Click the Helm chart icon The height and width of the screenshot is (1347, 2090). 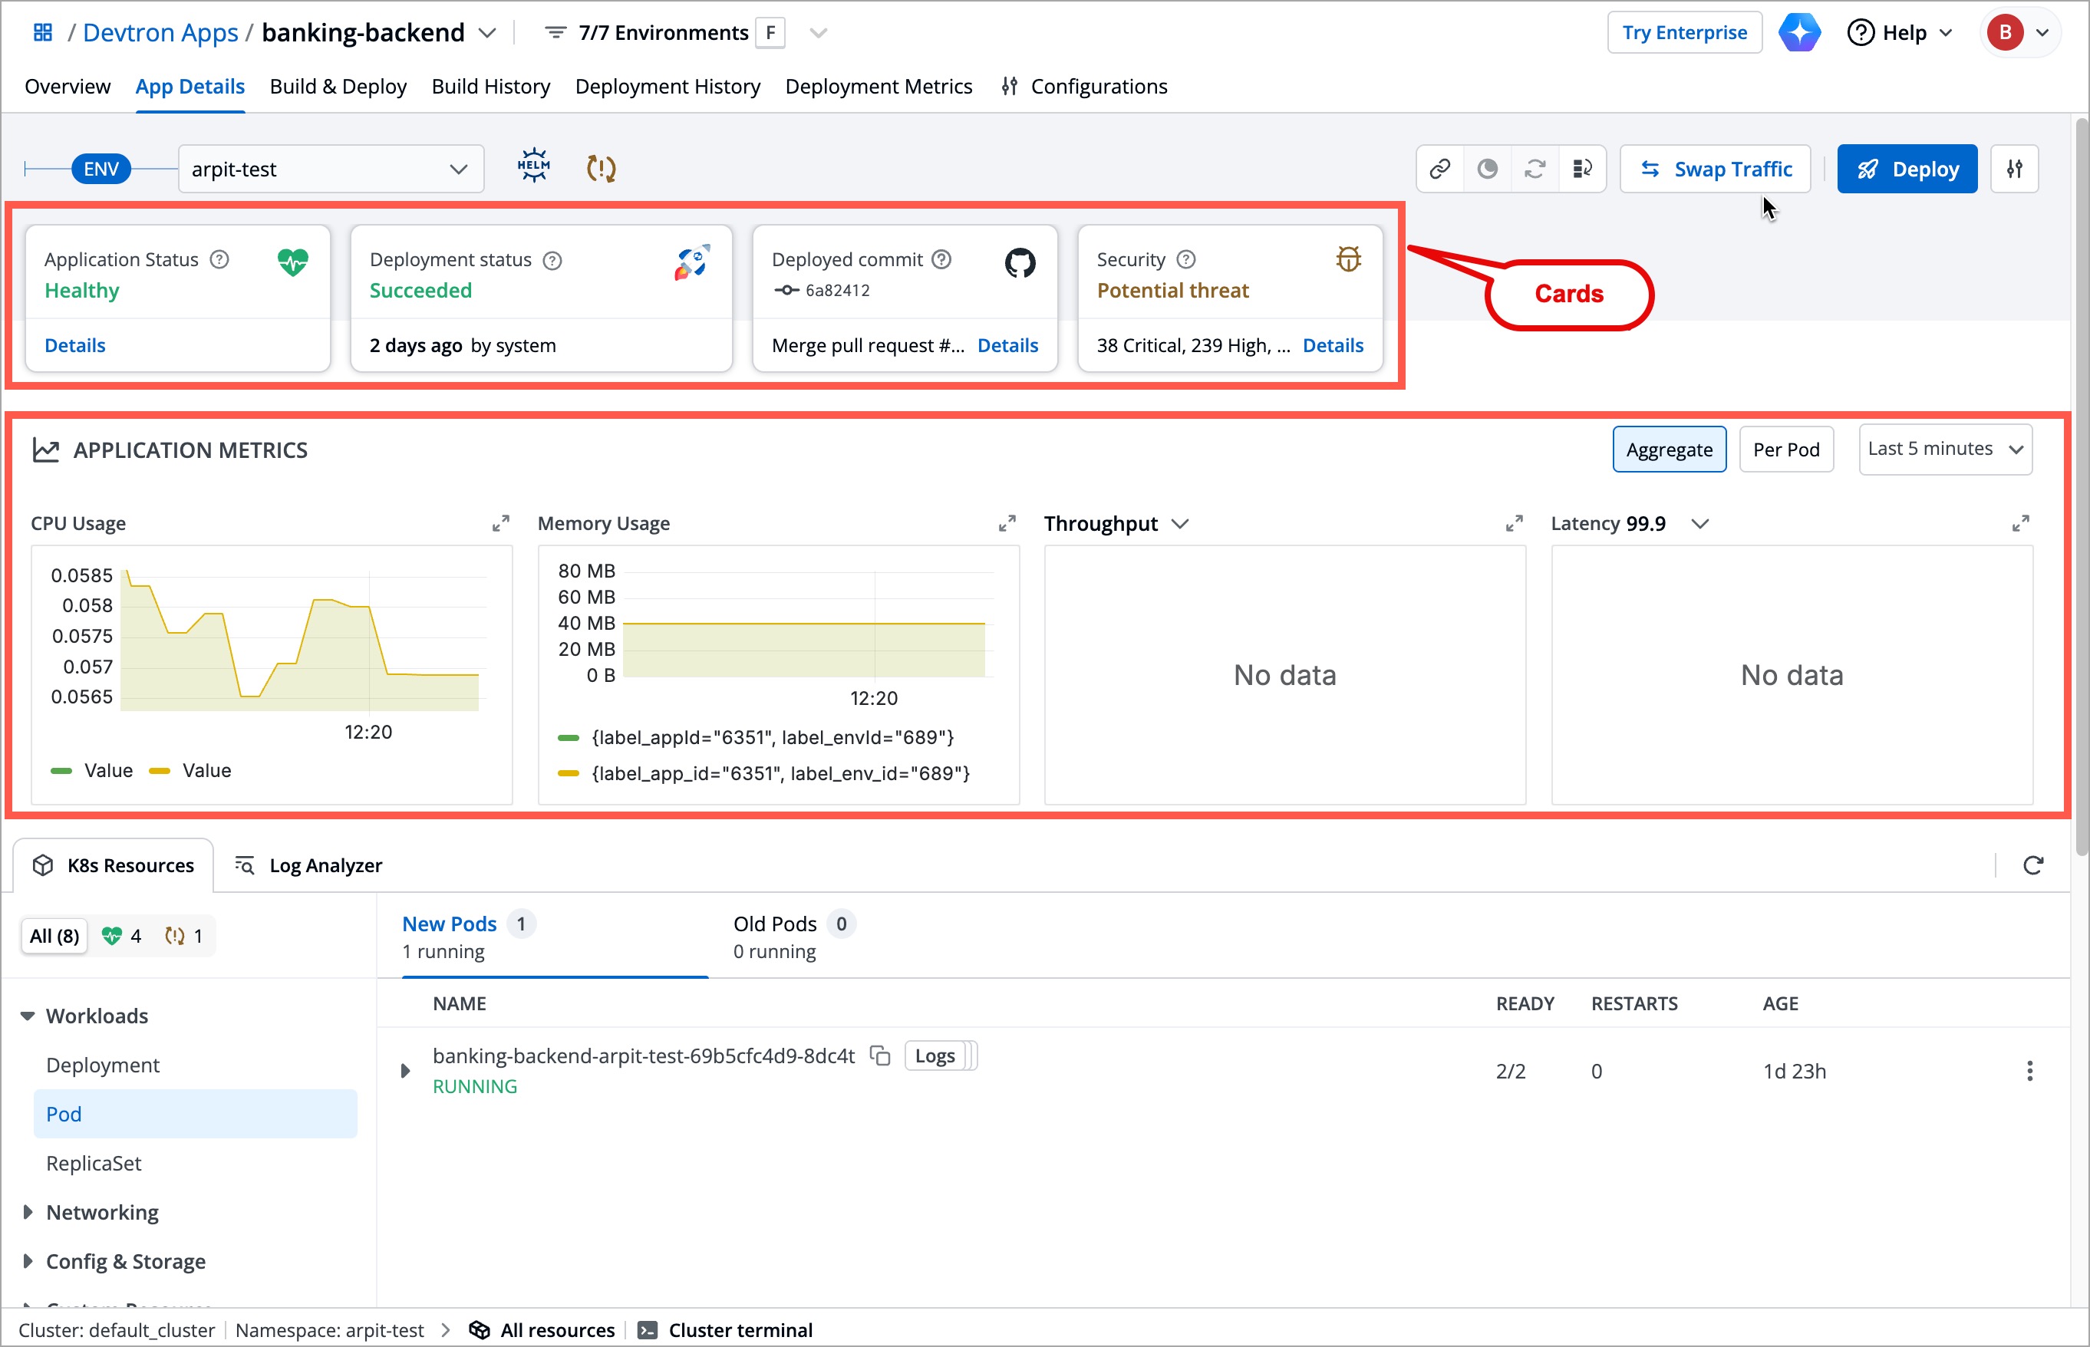(x=532, y=167)
